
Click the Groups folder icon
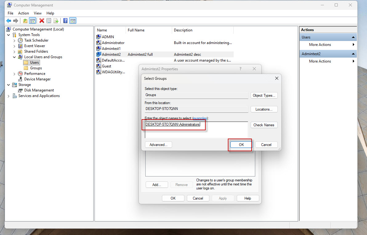pyautogui.click(x=26, y=68)
